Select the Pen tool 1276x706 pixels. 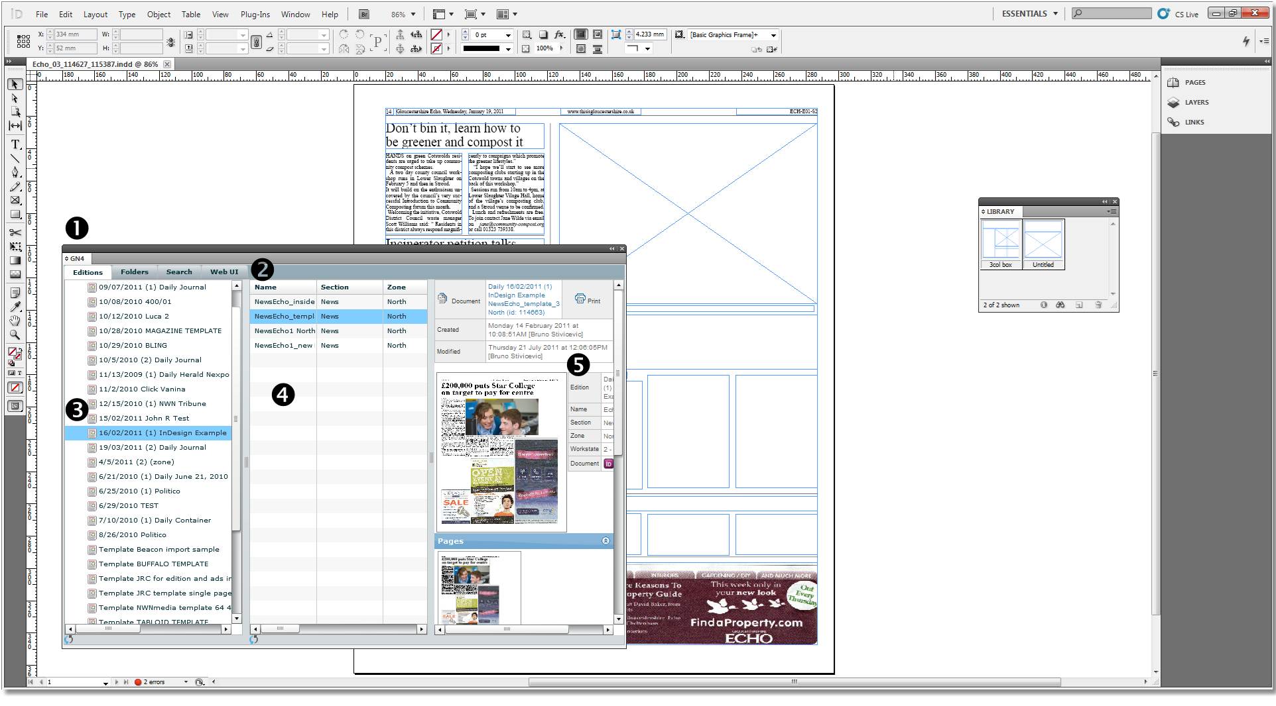[x=15, y=172]
